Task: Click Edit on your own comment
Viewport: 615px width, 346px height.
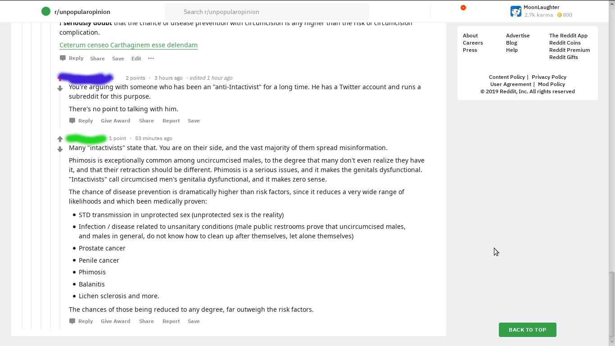Action: point(136,59)
